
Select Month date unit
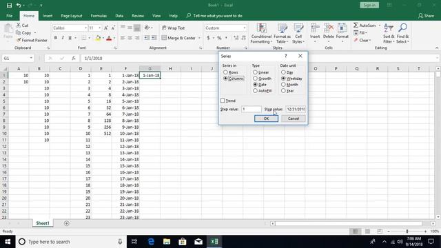pos(283,84)
